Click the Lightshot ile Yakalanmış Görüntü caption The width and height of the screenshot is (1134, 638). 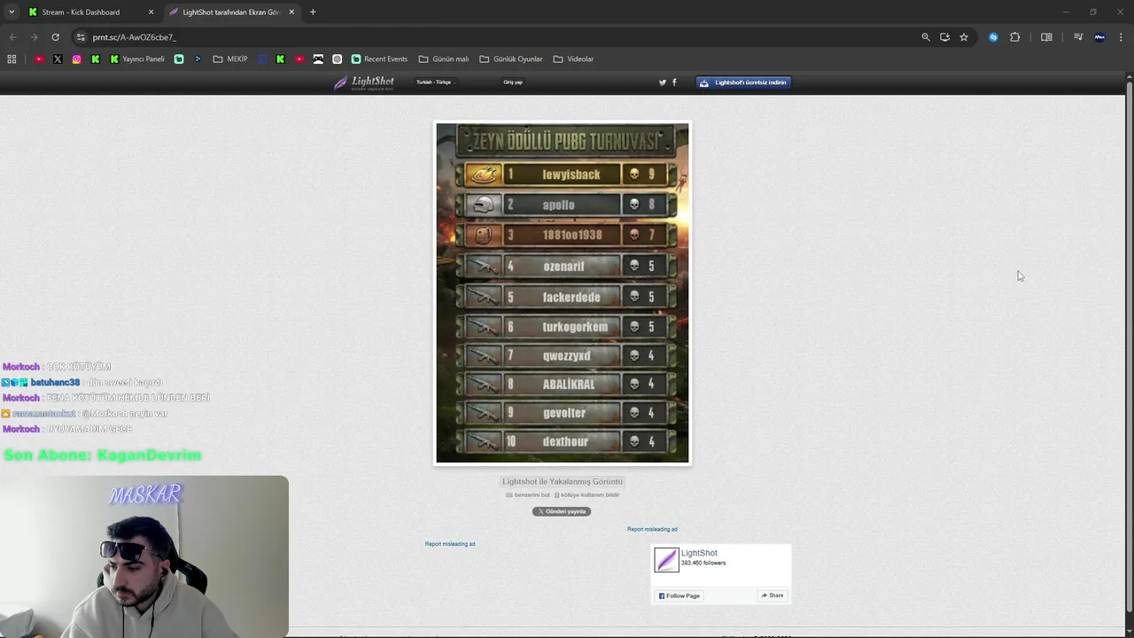pyautogui.click(x=563, y=482)
